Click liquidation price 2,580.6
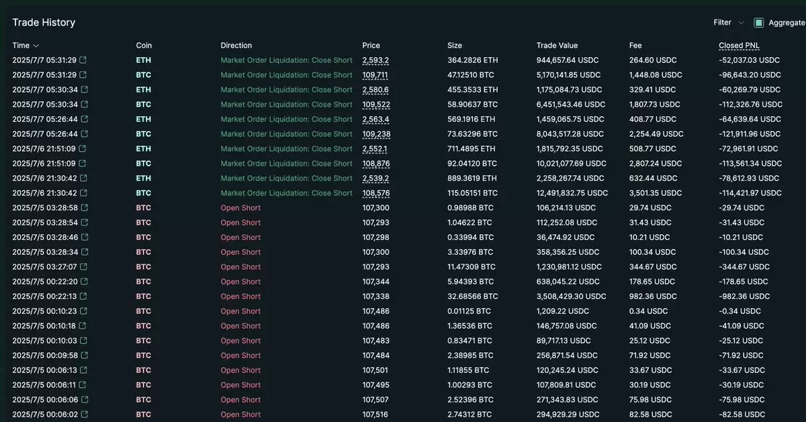 (375, 90)
